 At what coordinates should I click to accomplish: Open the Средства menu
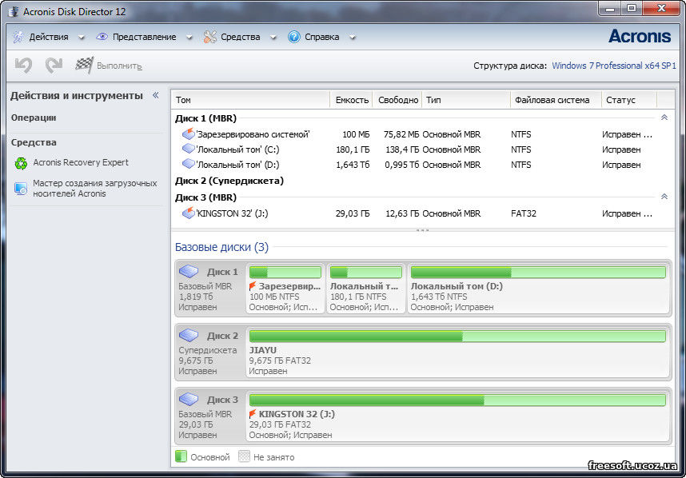point(240,38)
